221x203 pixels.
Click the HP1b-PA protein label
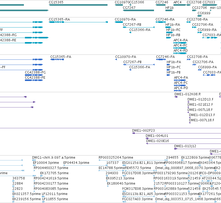pyautogui.click(x=174, y=62)
